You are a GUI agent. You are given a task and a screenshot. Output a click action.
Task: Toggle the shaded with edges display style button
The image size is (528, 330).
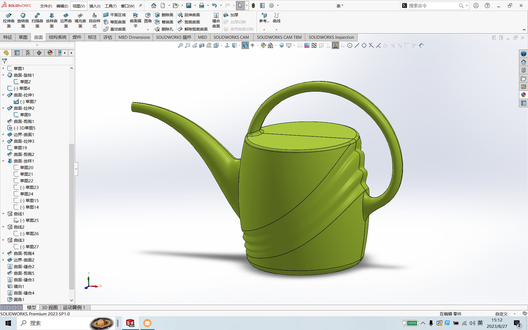pos(245,45)
